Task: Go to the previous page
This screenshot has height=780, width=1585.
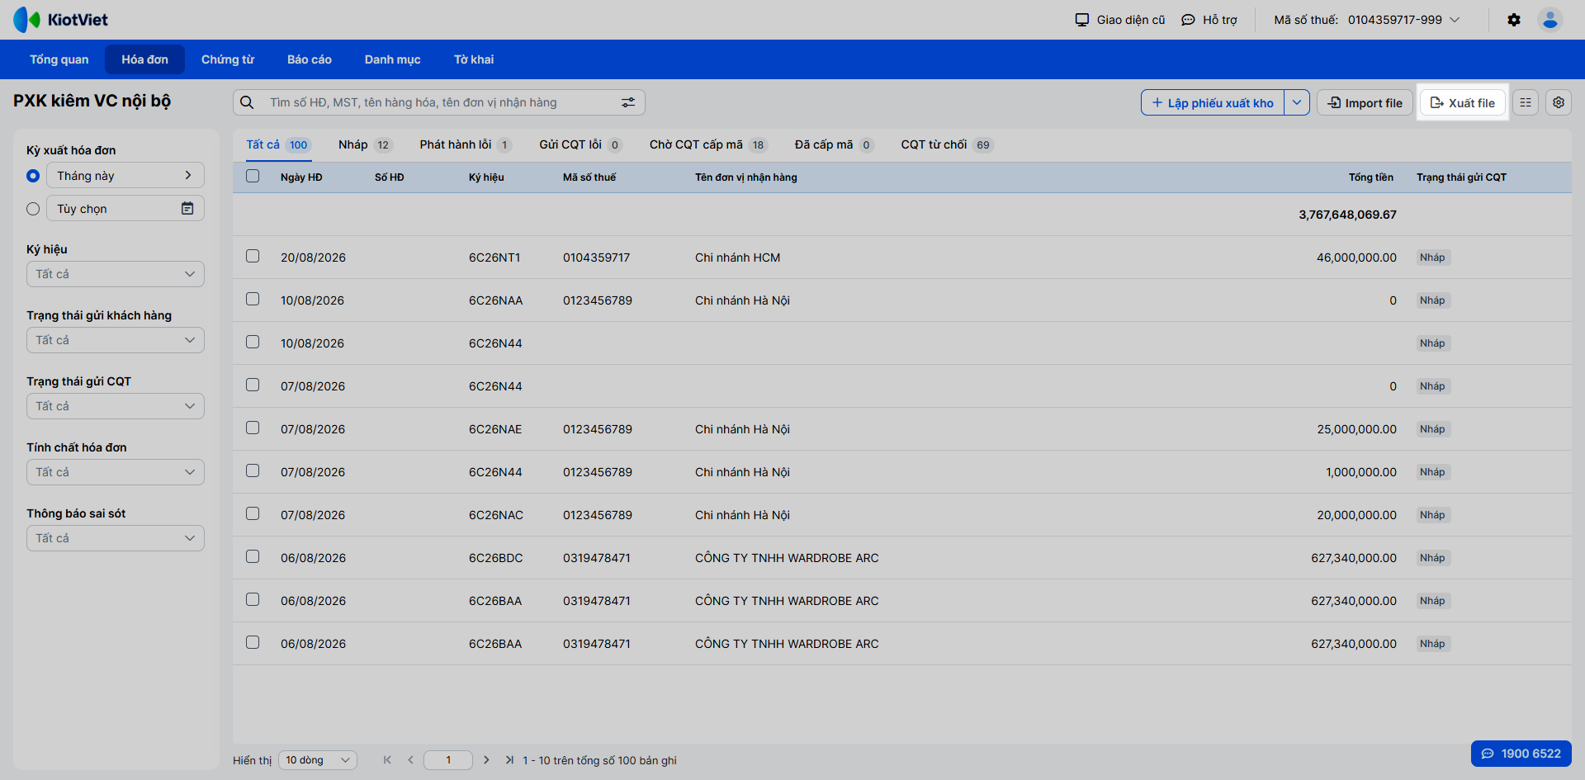Action: 410,760
